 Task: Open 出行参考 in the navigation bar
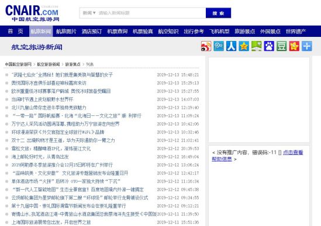(194, 32)
